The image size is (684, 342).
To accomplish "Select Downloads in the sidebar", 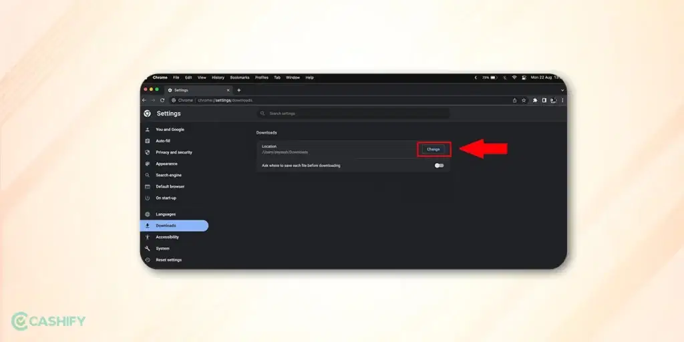I will (x=174, y=226).
